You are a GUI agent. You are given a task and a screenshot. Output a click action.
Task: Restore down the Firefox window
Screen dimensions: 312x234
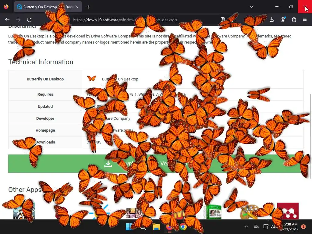(291, 7)
